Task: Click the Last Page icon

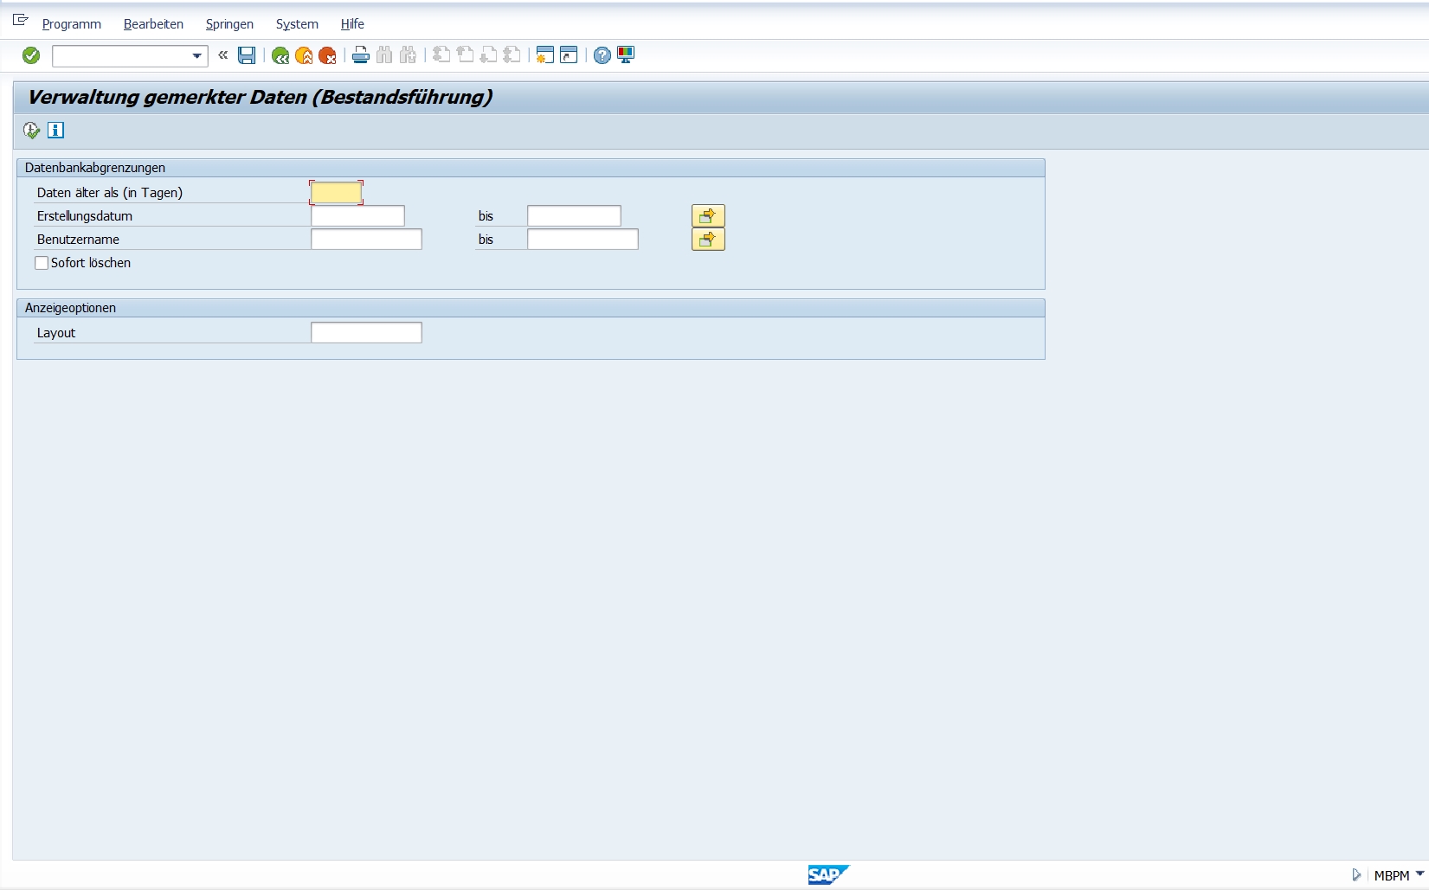Action: (512, 55)
